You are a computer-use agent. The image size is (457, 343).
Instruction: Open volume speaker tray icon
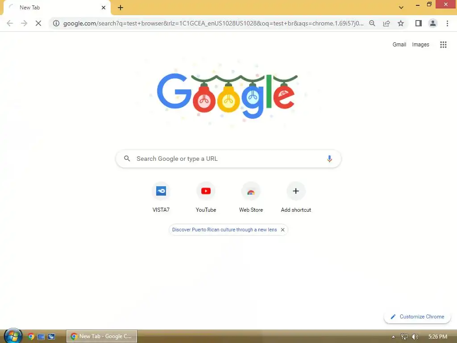click(415, 337)
